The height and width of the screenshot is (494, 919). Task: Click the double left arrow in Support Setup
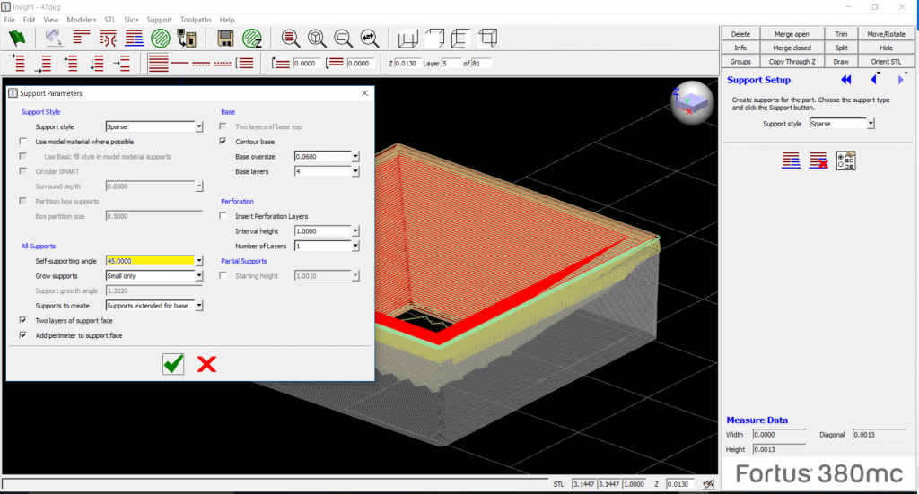click(845, 81)
